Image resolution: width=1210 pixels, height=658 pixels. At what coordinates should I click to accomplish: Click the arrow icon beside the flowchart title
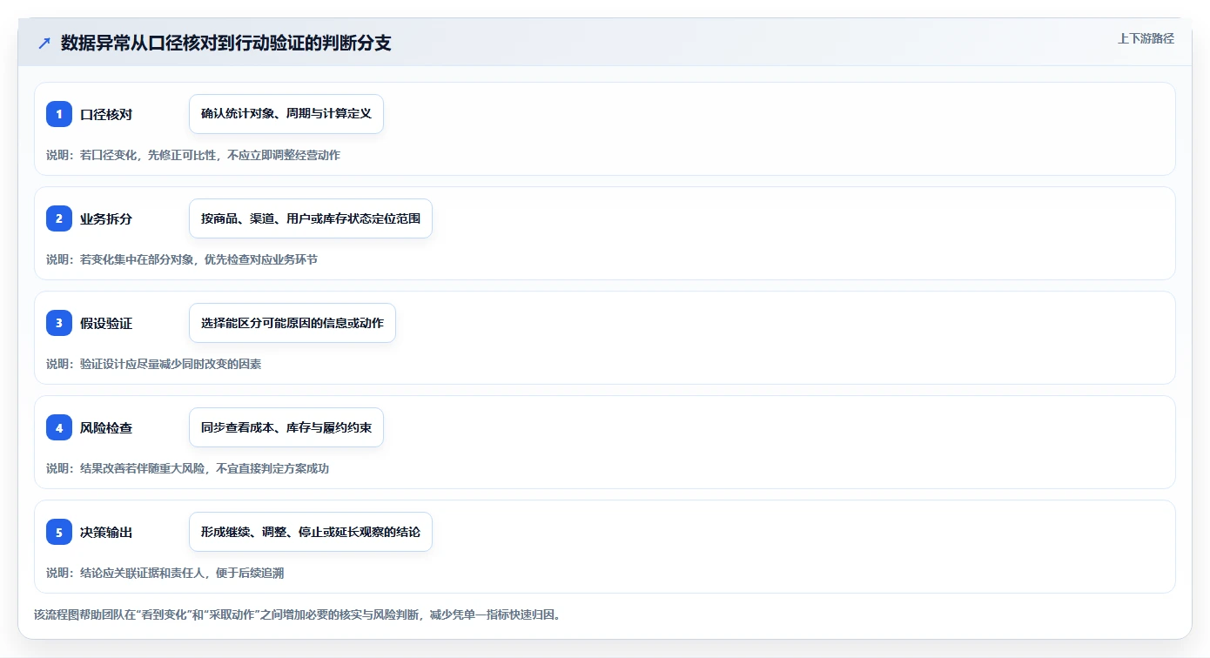pyautogui.click(x=44, y=44)
